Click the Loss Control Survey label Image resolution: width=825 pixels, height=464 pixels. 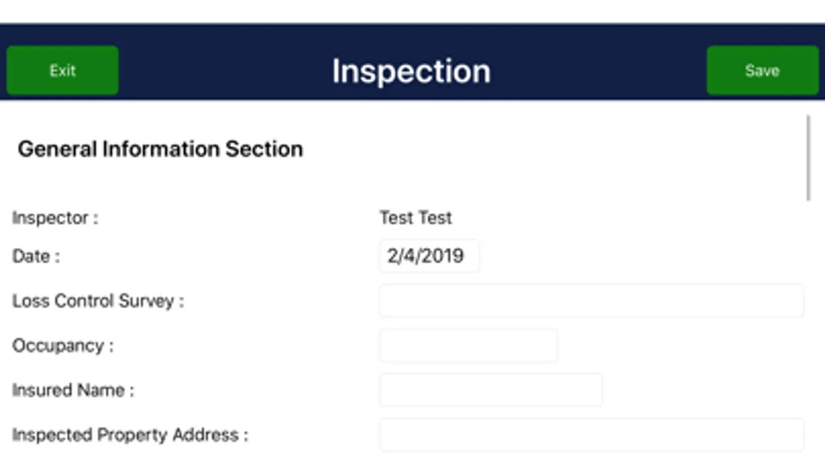coord(98,301)
